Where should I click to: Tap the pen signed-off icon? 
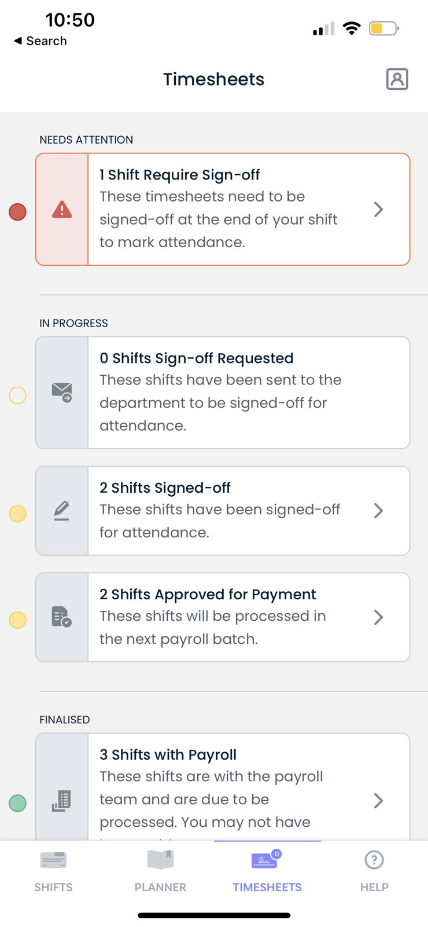tap(62, 511)
